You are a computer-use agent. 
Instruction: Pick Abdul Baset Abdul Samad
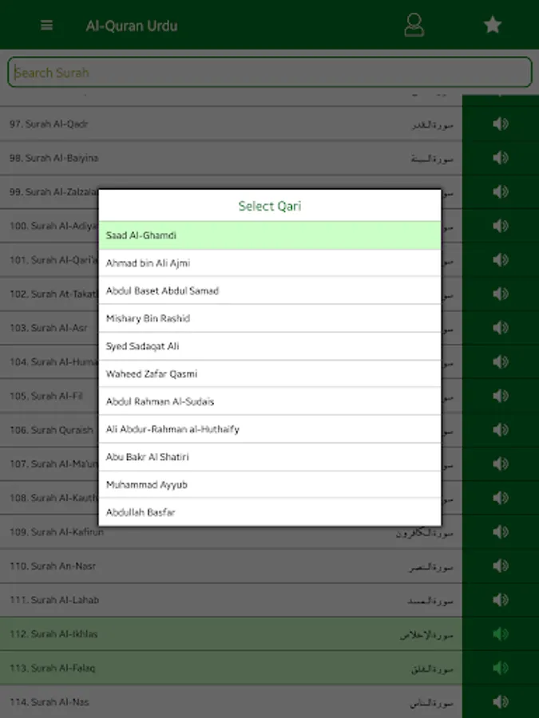tap(270, 290)
